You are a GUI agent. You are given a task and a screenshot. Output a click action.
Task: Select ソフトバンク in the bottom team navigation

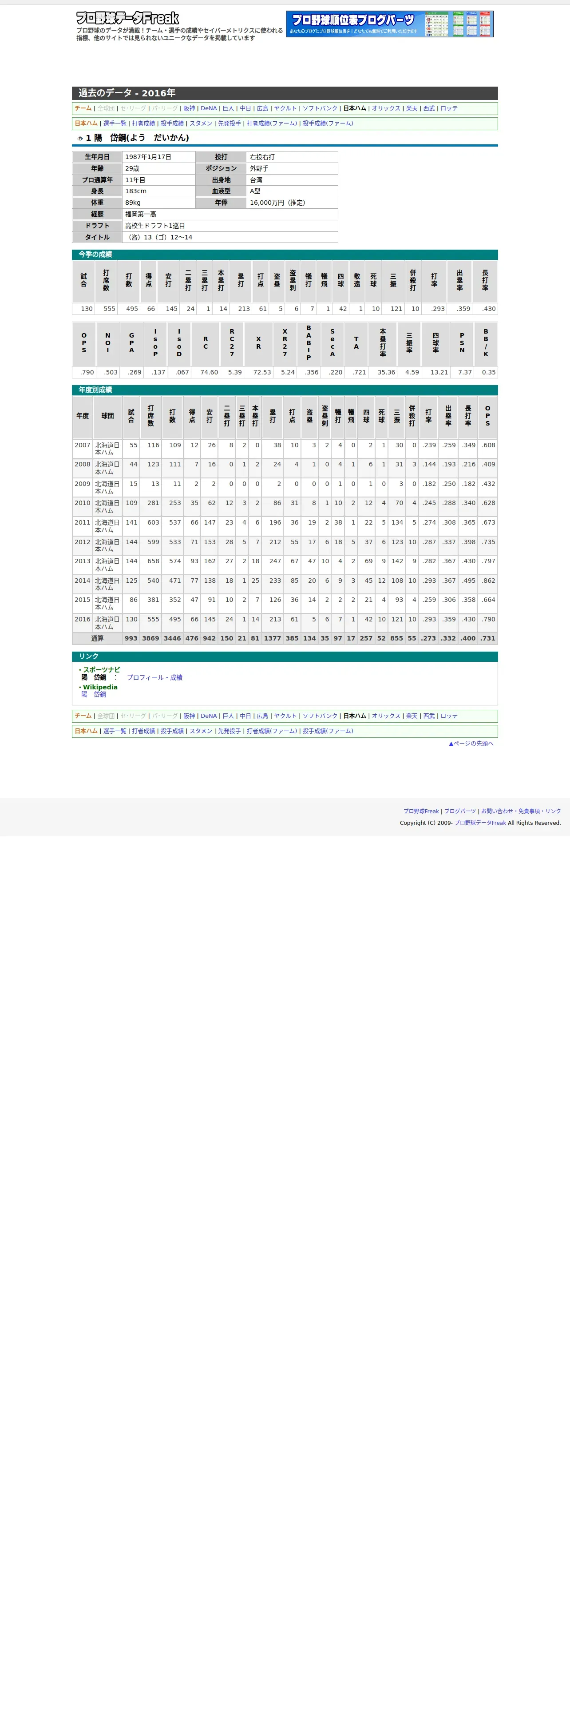(x=320, y=716)
